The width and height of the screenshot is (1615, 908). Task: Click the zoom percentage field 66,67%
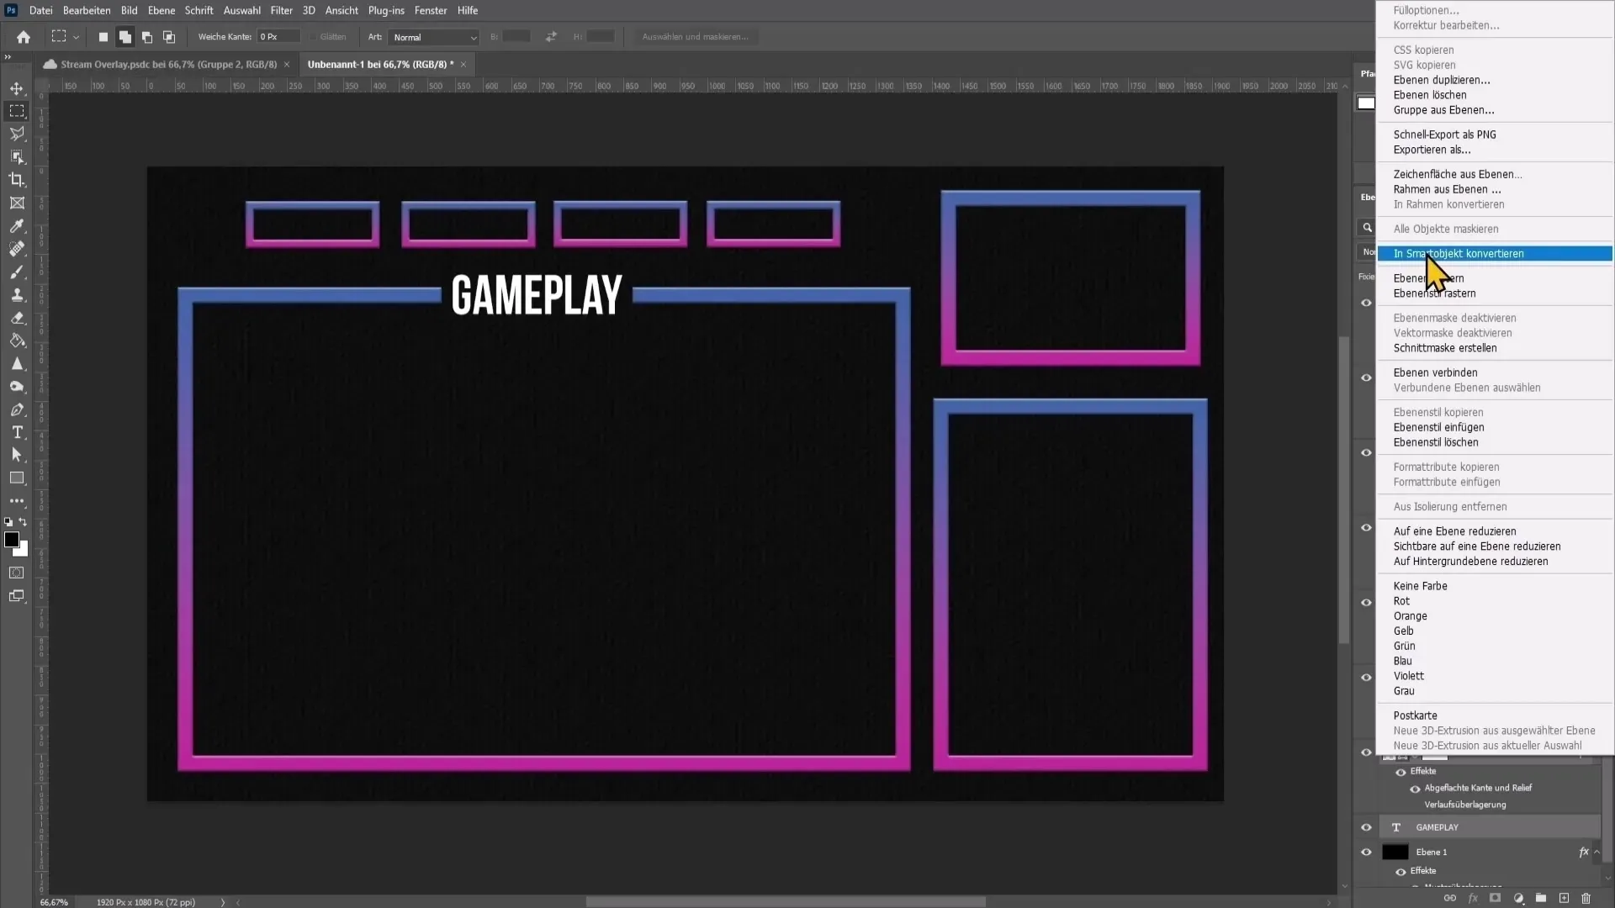tap(55, 902)
